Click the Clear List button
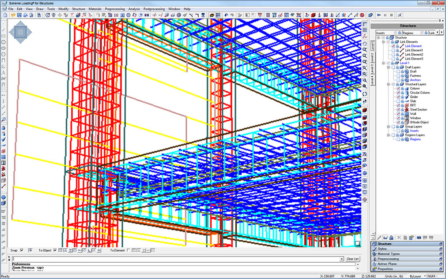 click(x=353, y=259)
